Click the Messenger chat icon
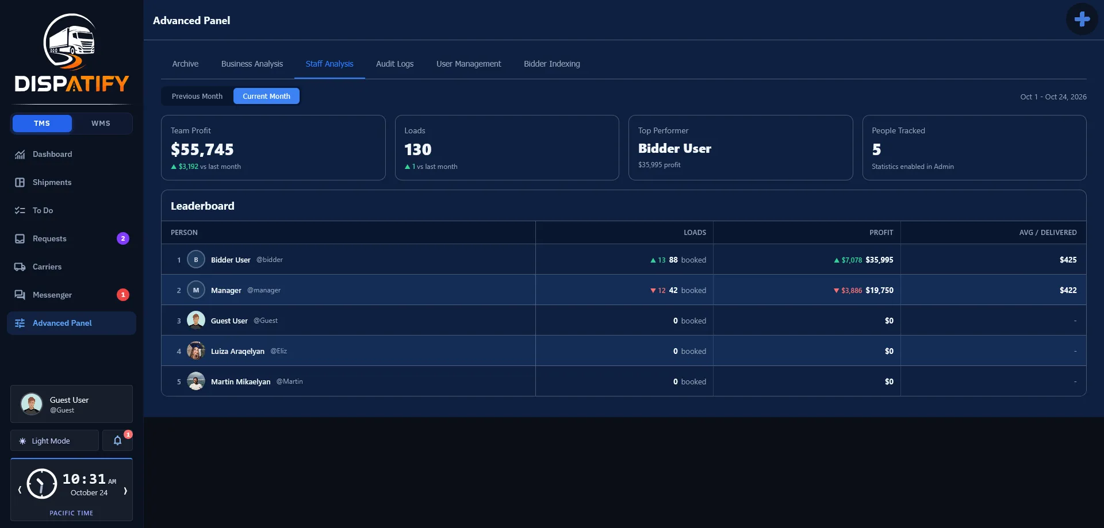Image resolution: width=1104 pixels, height=528 pixels. (x=20, y=295)
